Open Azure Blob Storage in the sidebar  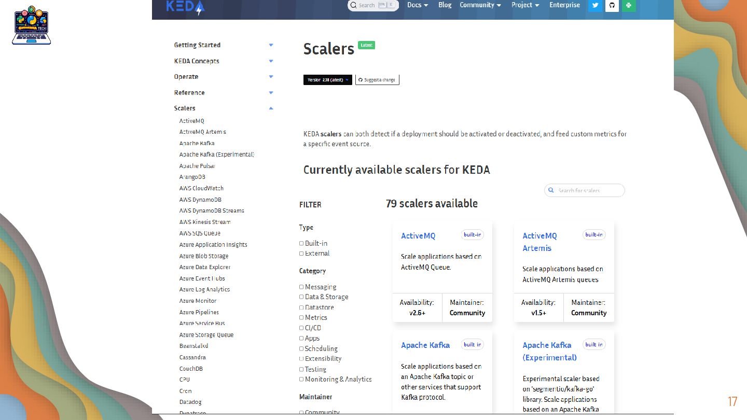[204, 256]
